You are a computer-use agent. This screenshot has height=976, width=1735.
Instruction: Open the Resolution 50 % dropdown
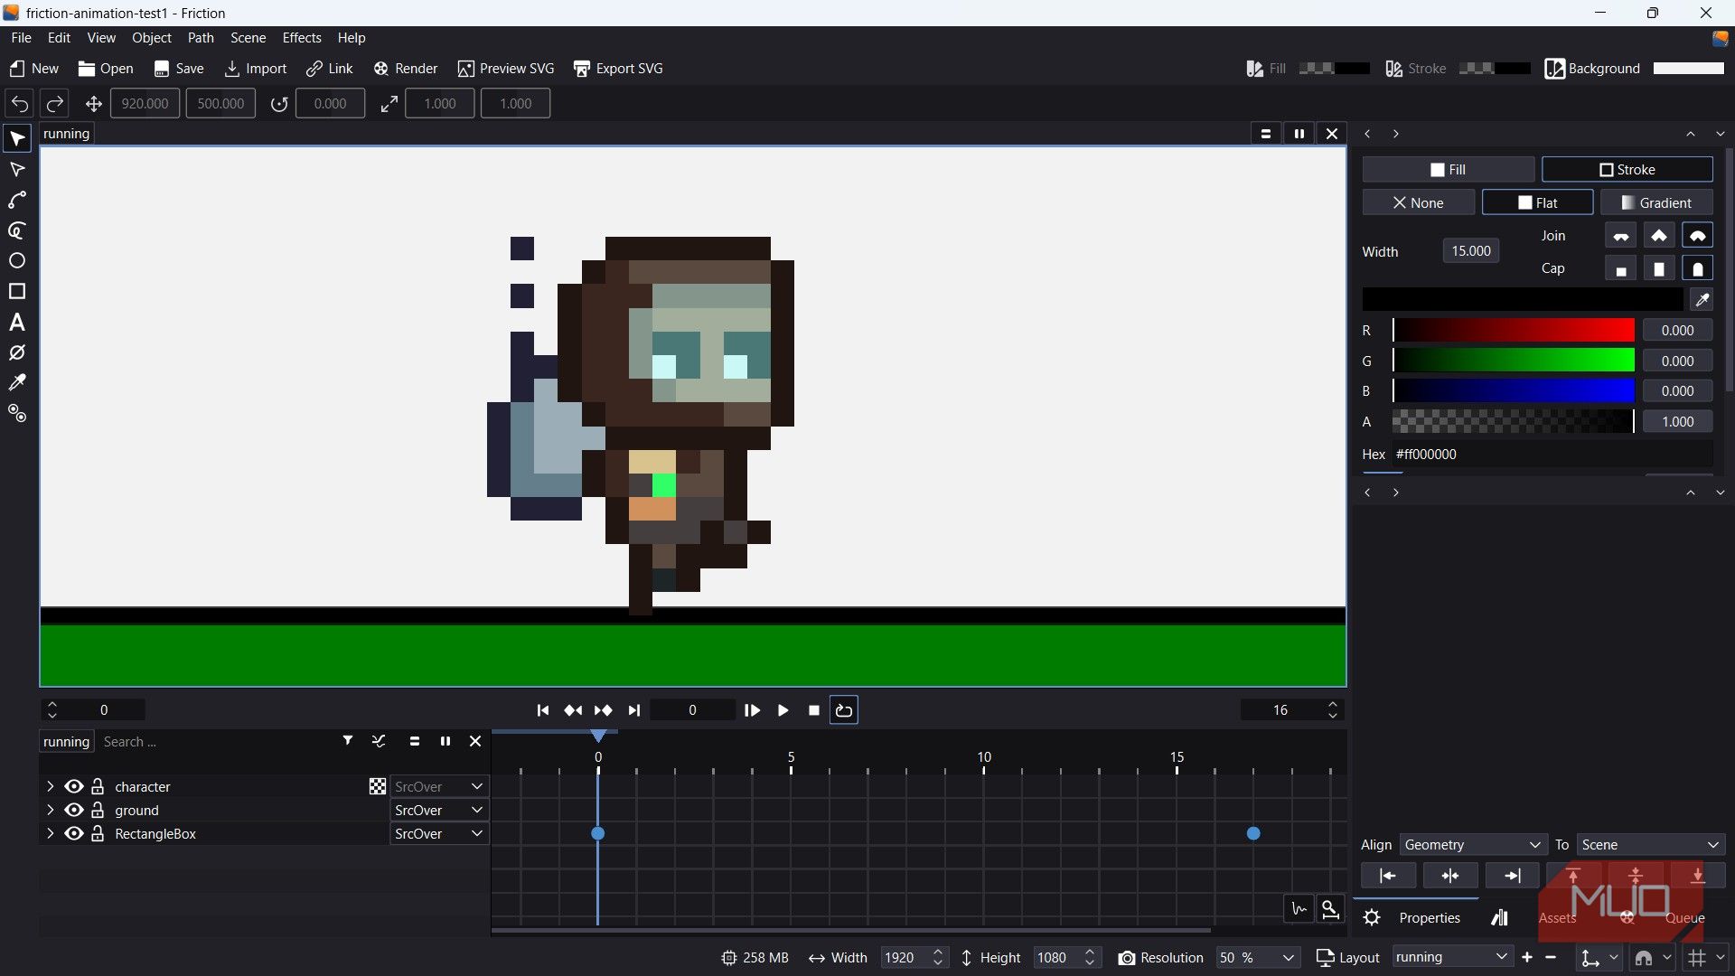coord(1257,958)
